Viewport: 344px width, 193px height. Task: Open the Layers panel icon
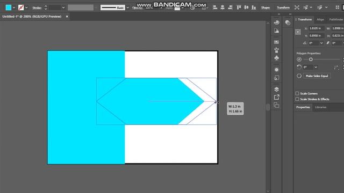coord(276,90)
